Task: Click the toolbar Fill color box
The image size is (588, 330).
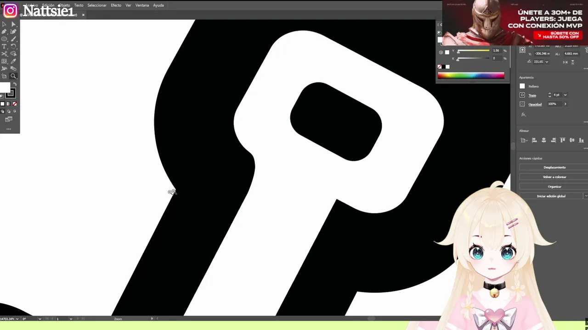Action: pyautogui.click(x=5, y=88)
